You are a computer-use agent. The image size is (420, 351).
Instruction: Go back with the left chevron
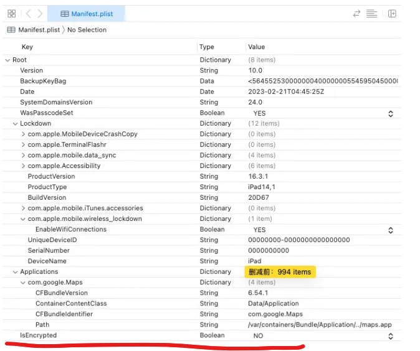29,13
